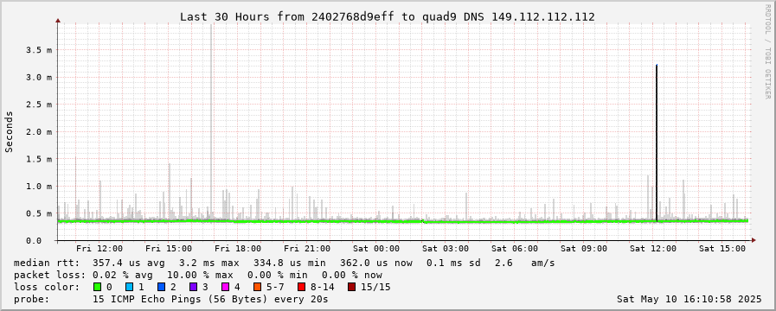The image size is (776, 311).
Task: Click the RRDTOOL / TOBI OETIKER watermark
Action: (767, 51)
